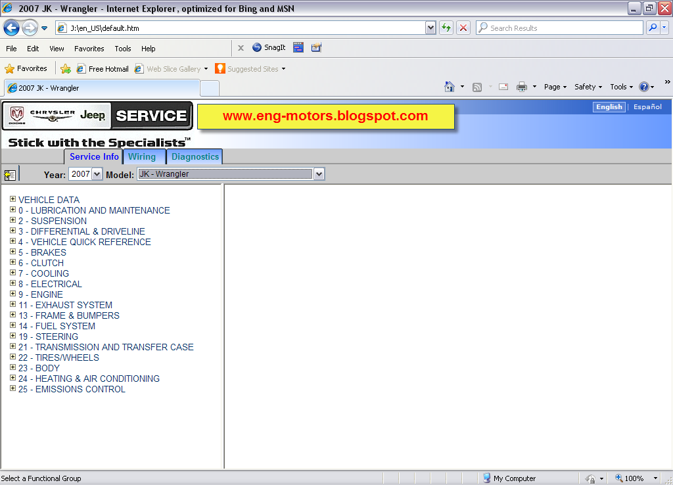Image resolution: width=673 pixels, height=485 pixels.
Task: Switch language to Español
Action: click(647, 107)
